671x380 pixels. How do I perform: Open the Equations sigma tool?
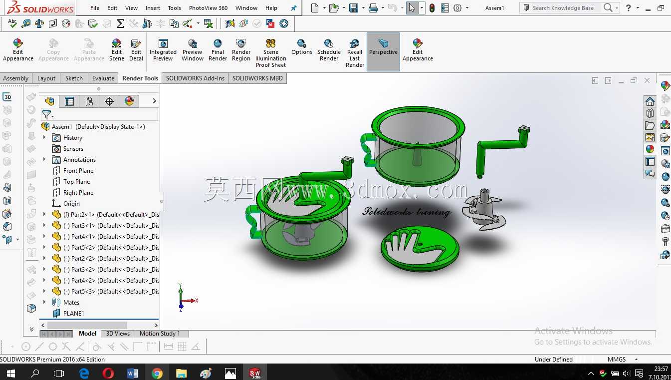point(120,23)
